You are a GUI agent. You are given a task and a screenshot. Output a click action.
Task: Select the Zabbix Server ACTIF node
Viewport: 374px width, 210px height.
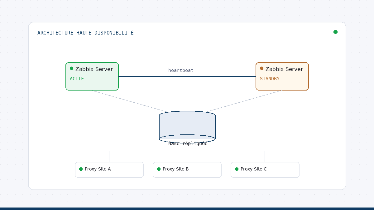[92, 76]
